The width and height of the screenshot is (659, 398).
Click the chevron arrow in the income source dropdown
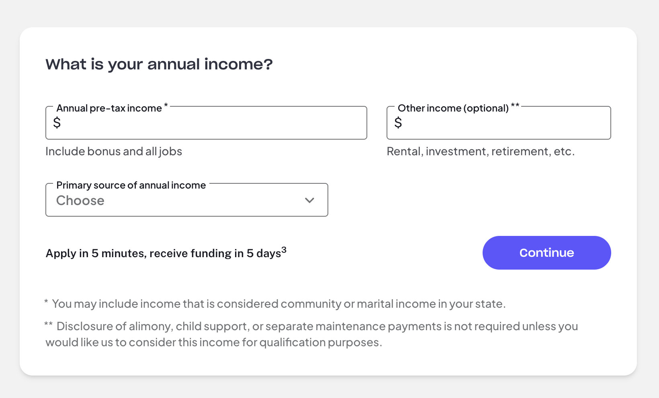tap(309, 200)
